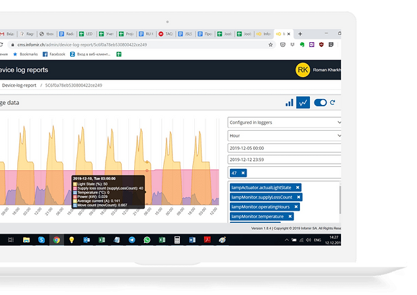
Task: Open the lightbulb app in taskbar
Action: pos(71,240)
